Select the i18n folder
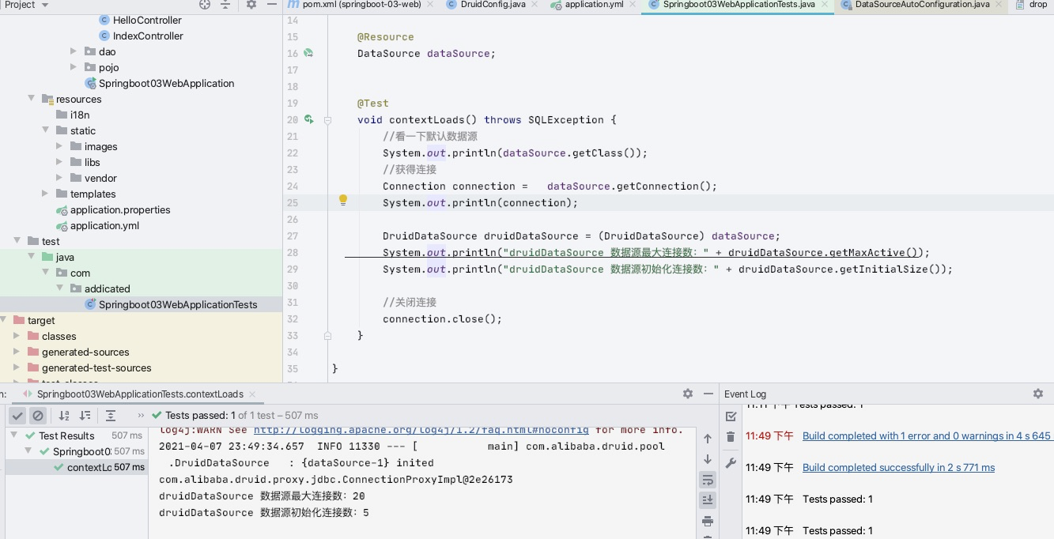The width and height of the screenshot is (1054, 539). click(79, 115)
